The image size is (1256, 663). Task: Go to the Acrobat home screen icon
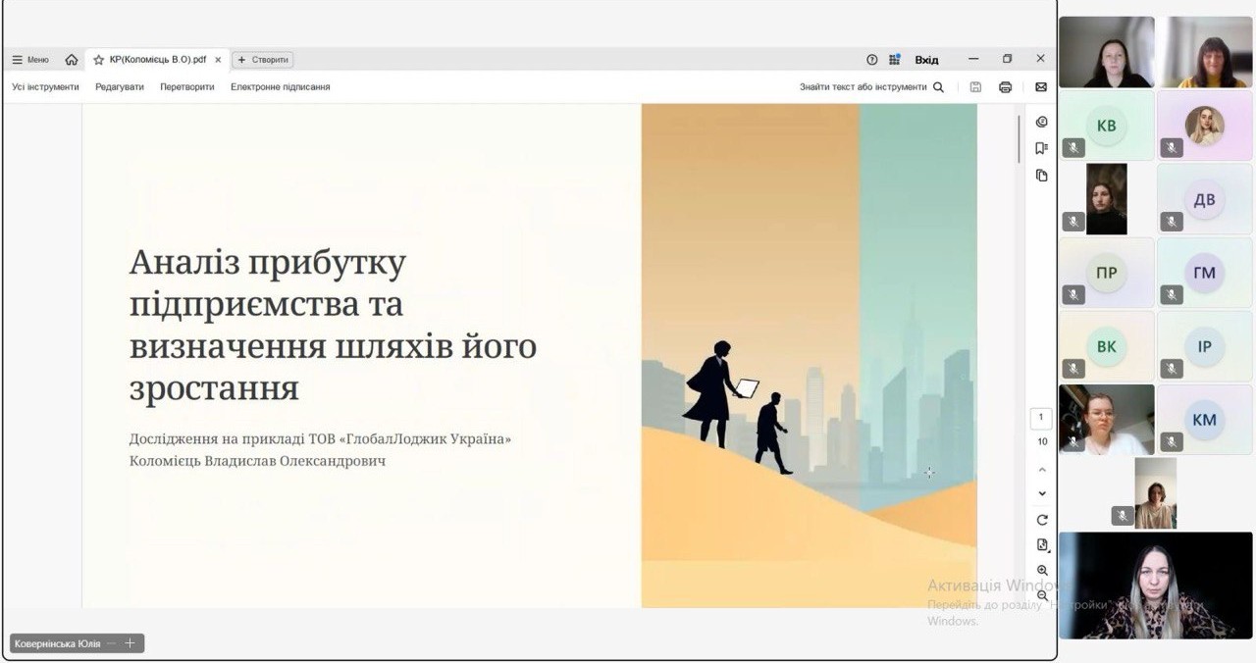pyautogui.click(x=72, y=60)
